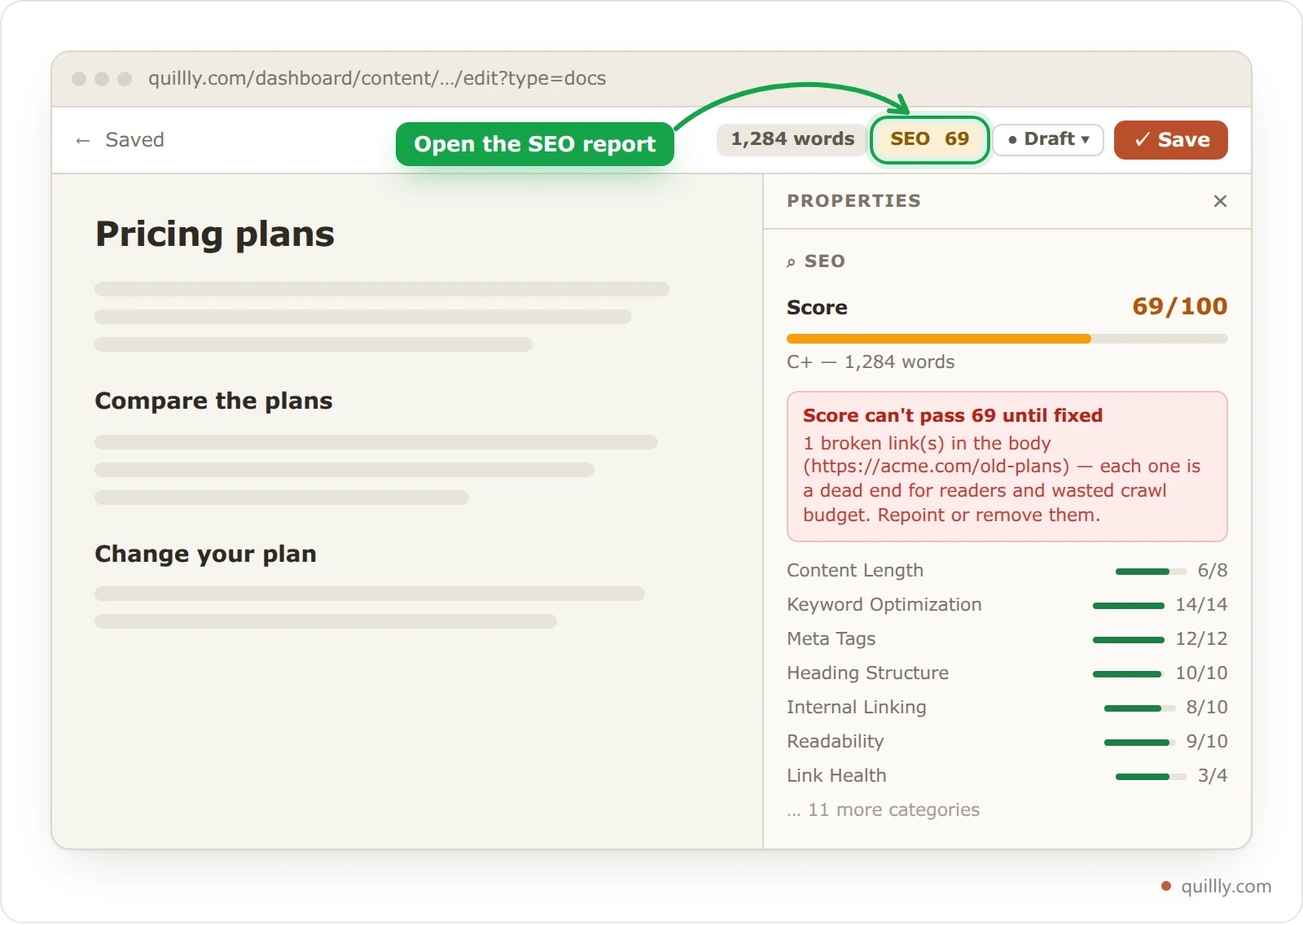Click the C+ — 1,284 words grade line

871,362
